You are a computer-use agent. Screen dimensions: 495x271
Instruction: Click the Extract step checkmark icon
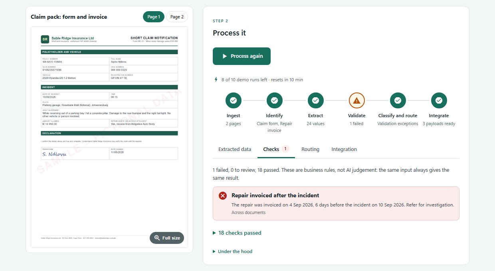point(315,100)
